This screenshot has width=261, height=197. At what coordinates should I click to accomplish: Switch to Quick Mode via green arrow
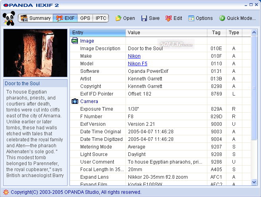(222, 18)
